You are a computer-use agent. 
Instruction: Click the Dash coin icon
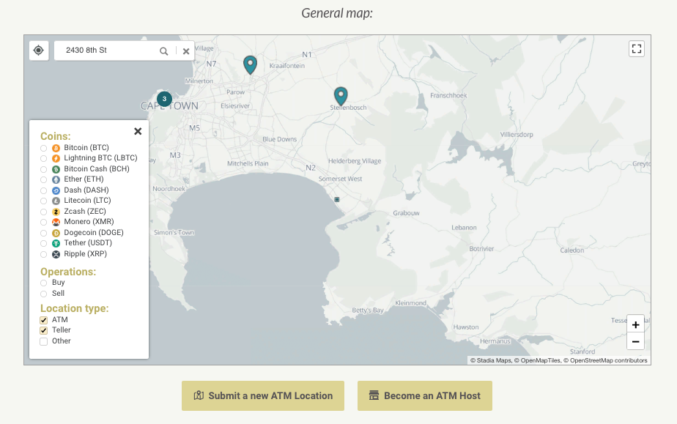[x=56, y=190]
